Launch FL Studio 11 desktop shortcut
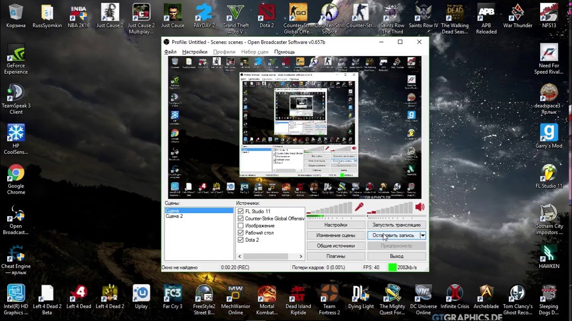This screenshot has height=321, width=572. 549,177
